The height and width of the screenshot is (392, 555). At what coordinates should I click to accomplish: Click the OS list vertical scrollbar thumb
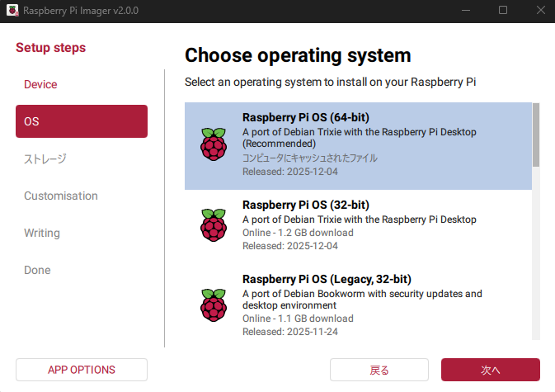(x=536, y=134)
